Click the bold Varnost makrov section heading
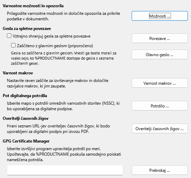 click(x=18, y=73)
